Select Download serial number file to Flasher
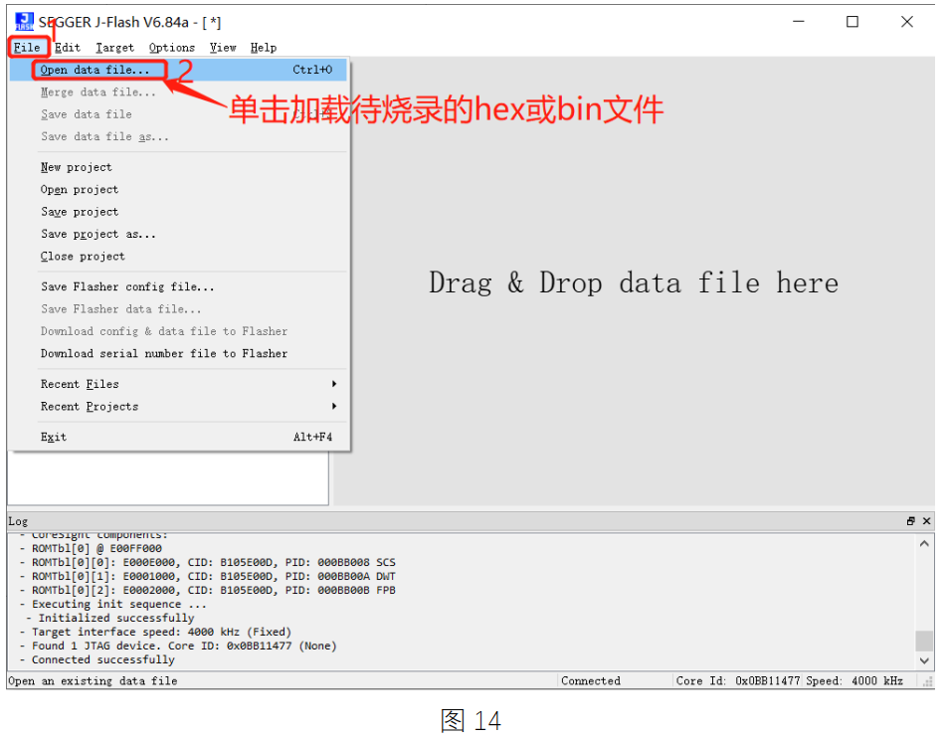This screenshot has height=740, width=947. 178,354
